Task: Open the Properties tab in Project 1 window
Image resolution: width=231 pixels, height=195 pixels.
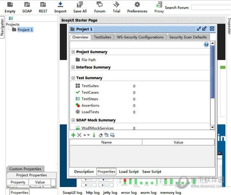Action: click(x=106, y=171)
